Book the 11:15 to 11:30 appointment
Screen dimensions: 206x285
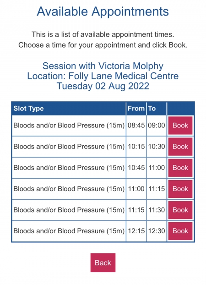click(180, 210)
